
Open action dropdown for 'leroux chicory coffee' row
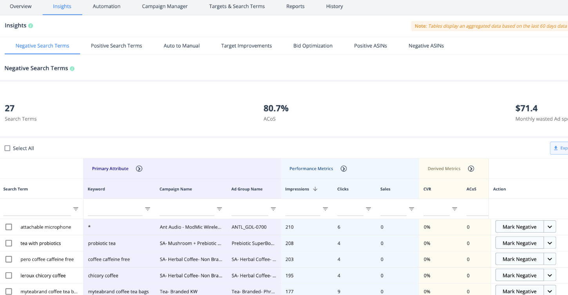[550, 275]
